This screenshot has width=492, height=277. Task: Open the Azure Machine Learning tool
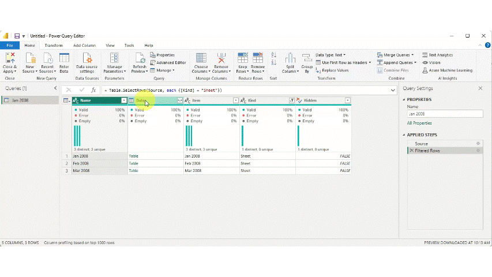pos(450,70)
